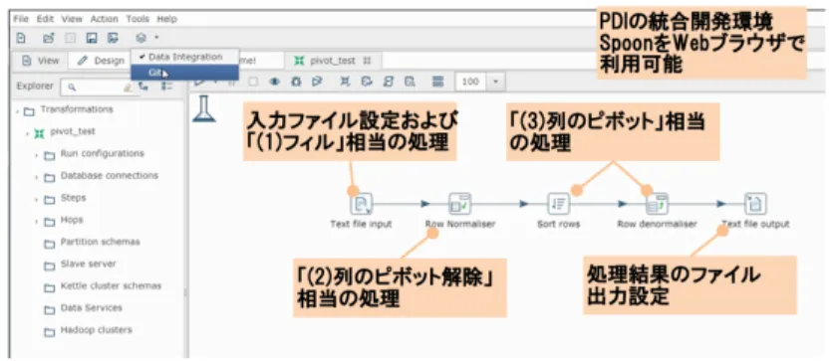
Task: Click the perspective switcher layers icon
Action: pos(141,38)
